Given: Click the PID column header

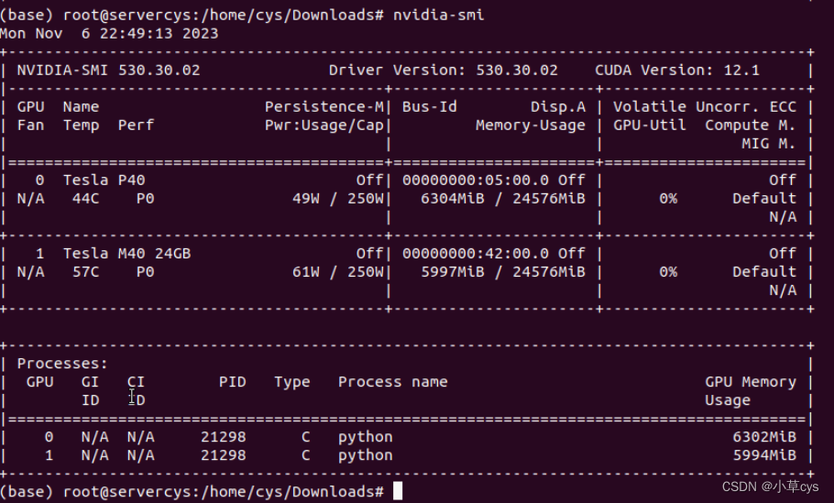Looking at the screenshot, I should (233, 382).
